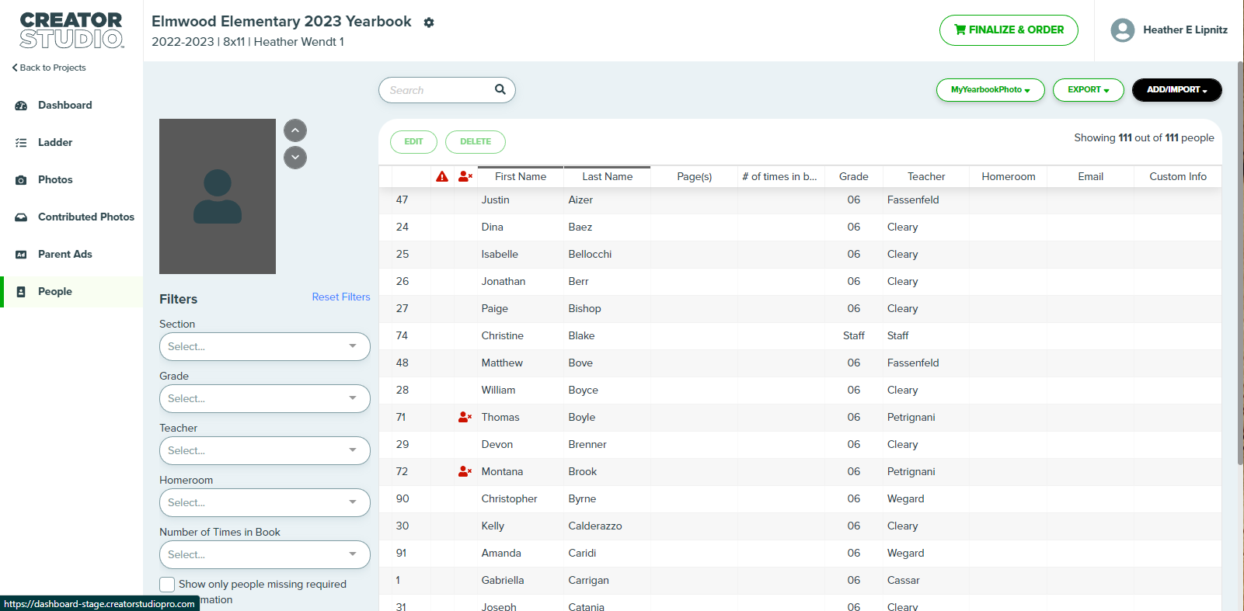
Task: Click the page vertical scrollbar
Action: [x=1239, y=264]
